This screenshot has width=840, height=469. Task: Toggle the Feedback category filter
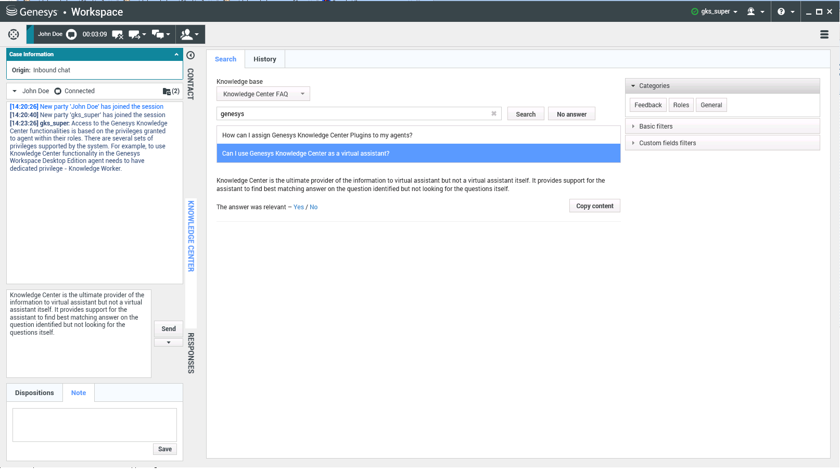click(x=647, y=105)
